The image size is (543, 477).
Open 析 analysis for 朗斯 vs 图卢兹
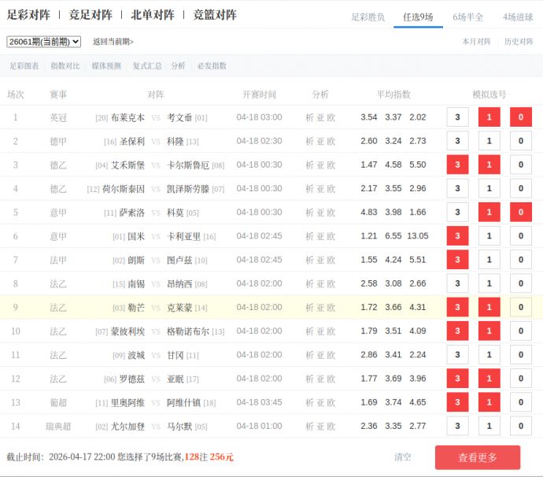309,261
